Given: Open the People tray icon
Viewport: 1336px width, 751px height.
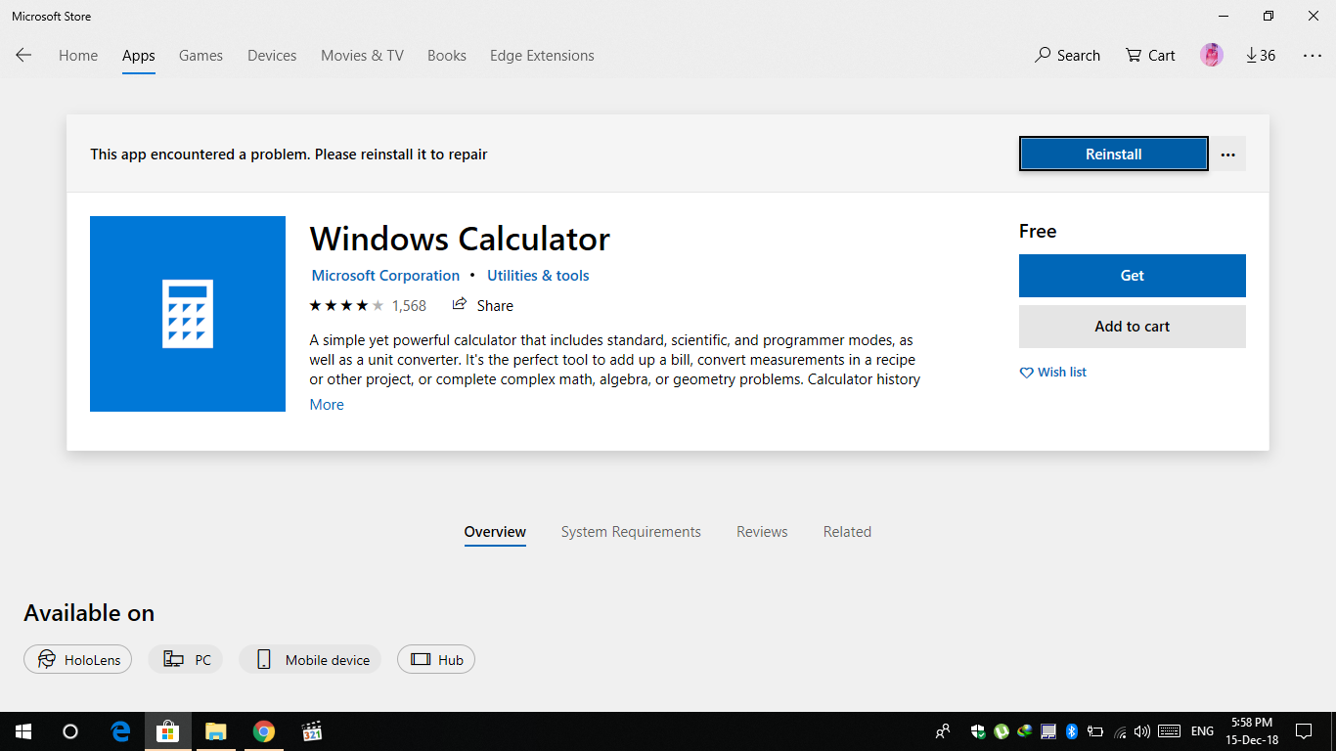Looking at the screenshot, I should tap(943, 731).
